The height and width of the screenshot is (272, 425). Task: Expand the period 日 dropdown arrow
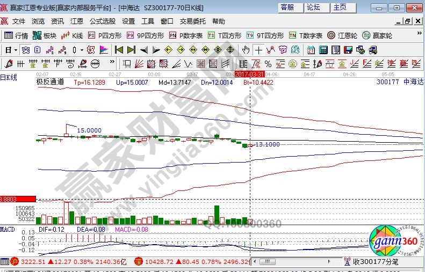pyautogui.click(x=16, y=50)
